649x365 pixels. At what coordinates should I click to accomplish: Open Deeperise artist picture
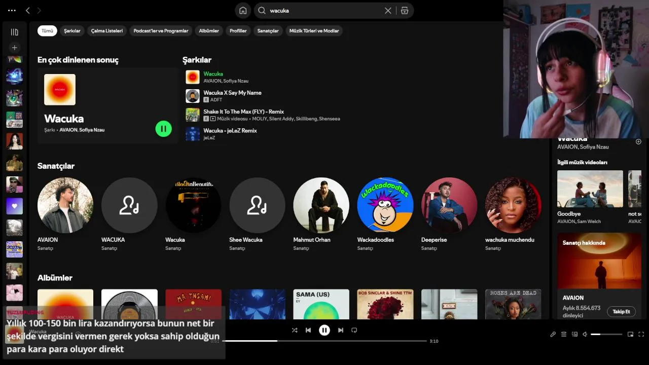[449, 205]
